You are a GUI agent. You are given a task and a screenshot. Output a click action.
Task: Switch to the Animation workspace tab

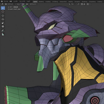[77, 2]
